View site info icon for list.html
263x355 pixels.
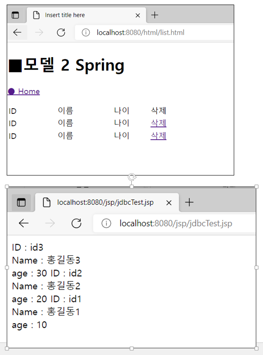click(x=86, y=32)
